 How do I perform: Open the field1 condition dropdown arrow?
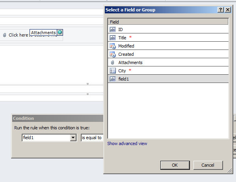[73, 138]
